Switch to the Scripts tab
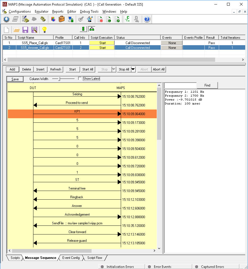The image size is (248, 269). pyautogui.click(x=15, y=258)
